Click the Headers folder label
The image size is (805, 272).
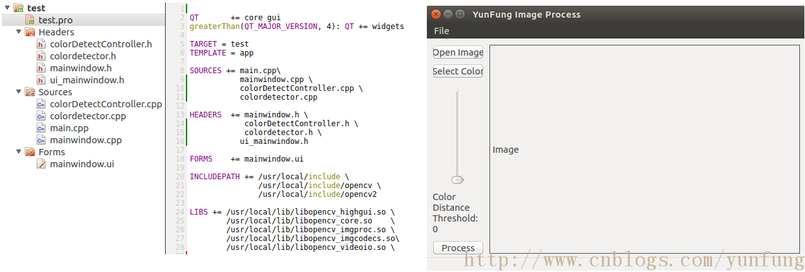pos(56,32)
